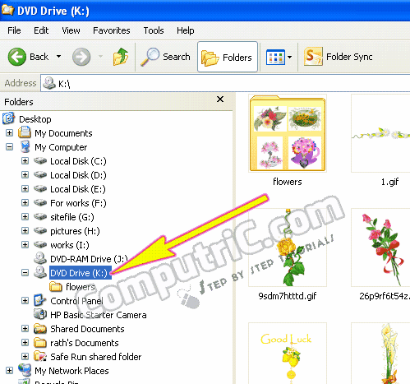Open the Help menu
Image resolution: width=410 pixels, height=384 pixels.
point(186,30)
